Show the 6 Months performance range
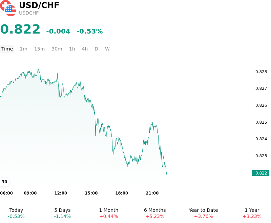The width and height of the screenshot is (271, 223). pos(155,213)
